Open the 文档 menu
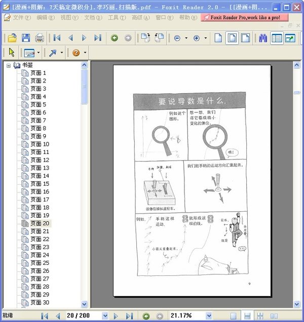The height and width of the screenshot is (322, 304). click(x=93, y=18)
